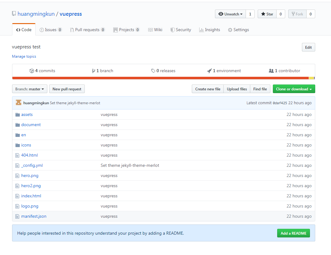Open the Clone or download dropdown
Viewport: 331px width, 255px height.
294,89
